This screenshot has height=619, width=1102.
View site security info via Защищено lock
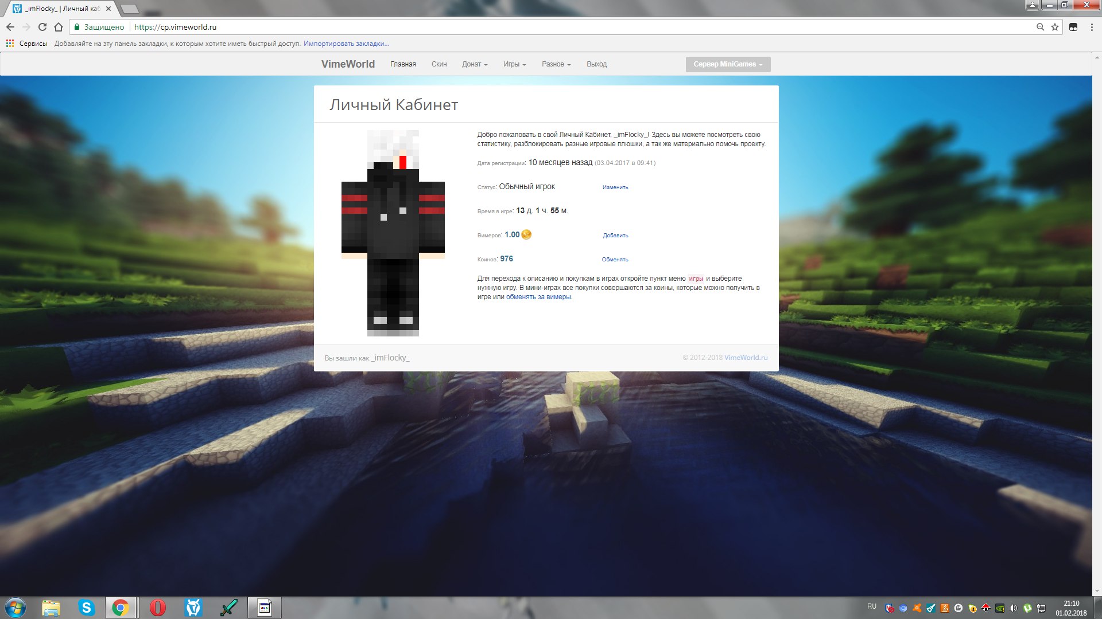tap(99, 27)
